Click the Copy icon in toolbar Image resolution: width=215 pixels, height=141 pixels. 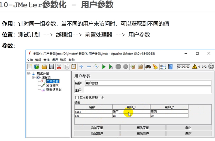tap(67, 67)
